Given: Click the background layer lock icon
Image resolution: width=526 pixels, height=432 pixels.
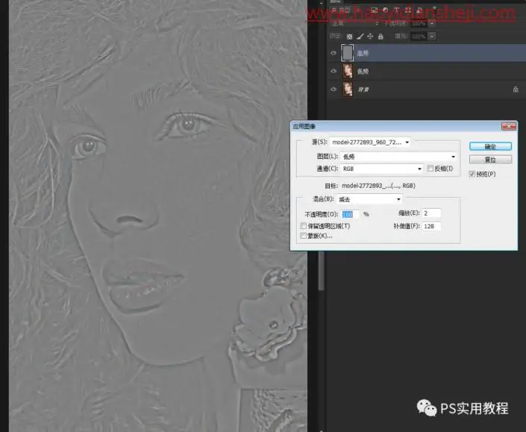Looking at the screenshot, I should [516, 90].
